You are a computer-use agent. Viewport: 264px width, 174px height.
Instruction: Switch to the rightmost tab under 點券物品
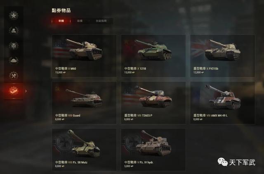101,21
